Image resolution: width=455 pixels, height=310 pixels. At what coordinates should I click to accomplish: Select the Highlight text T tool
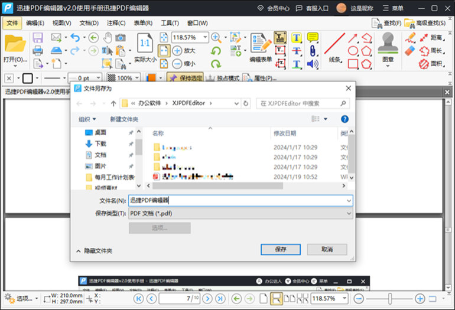pos(296,38)
